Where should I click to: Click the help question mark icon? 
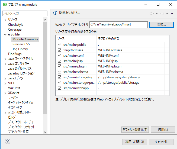[8, 141]
